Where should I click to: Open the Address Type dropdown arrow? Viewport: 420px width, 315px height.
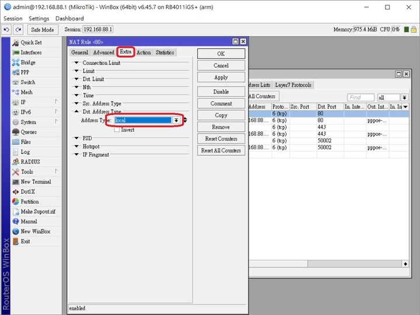(176, 120)
